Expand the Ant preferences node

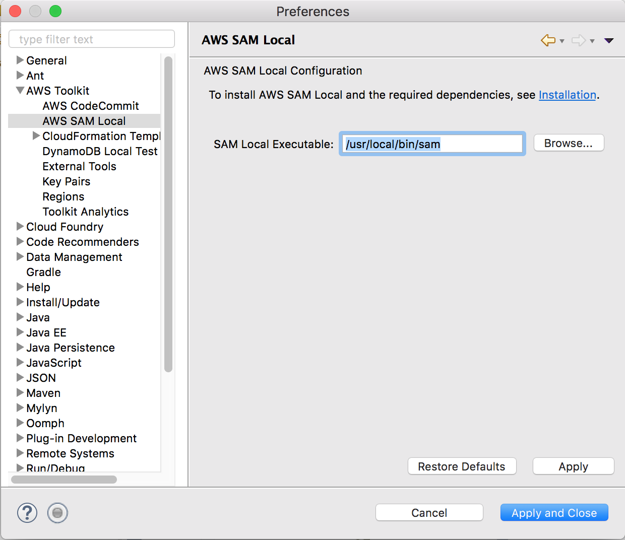pos(20,75)
